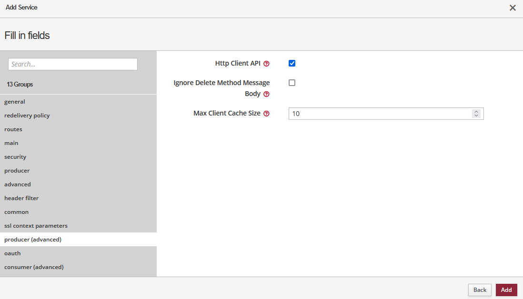The height and width of the screenshot is (299, 523).
Task: Increment Max Client Cache Size with up arrow
Action: point(476,112)
